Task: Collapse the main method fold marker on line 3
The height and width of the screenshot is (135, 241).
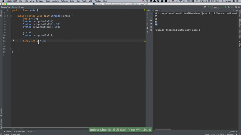Action: [11, 16]
